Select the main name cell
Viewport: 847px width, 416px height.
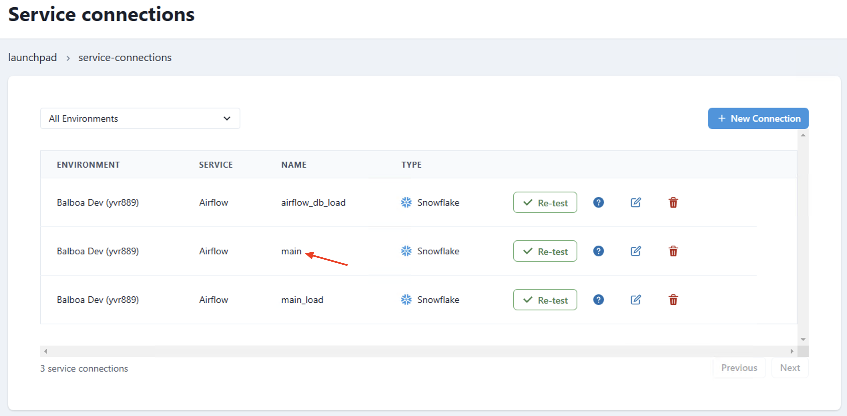pos(291,251)
